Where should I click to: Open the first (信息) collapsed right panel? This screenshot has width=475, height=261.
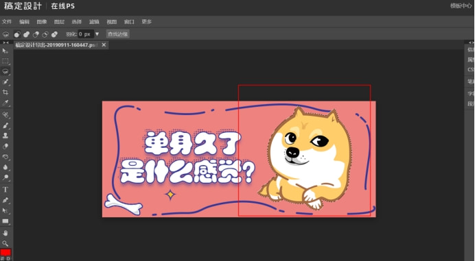(470, 49)
